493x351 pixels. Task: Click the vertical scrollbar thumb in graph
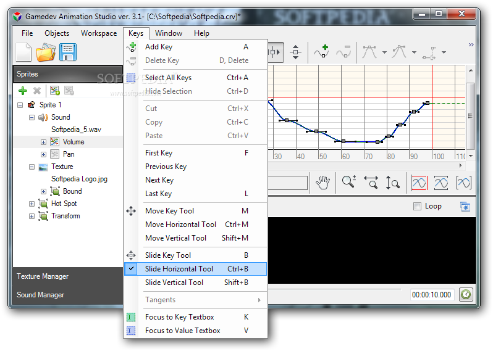click(470, 116)
